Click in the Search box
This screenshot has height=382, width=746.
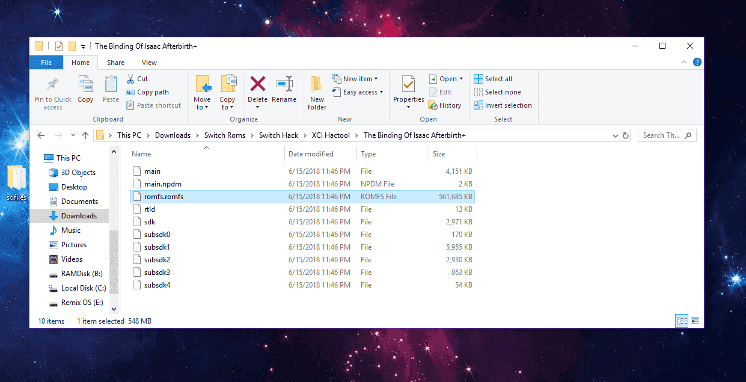pos(667,135)
